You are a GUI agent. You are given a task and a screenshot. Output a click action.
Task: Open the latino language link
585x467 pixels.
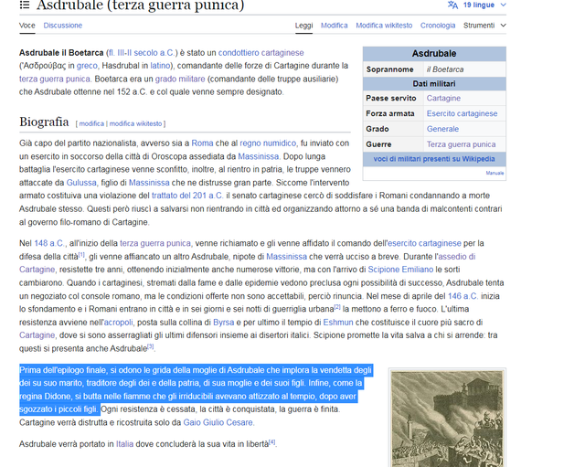[x=160, y=66]
